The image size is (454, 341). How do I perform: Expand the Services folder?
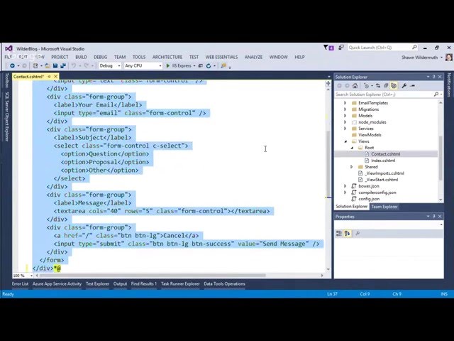pyautogui.click(x=345, y=129)
